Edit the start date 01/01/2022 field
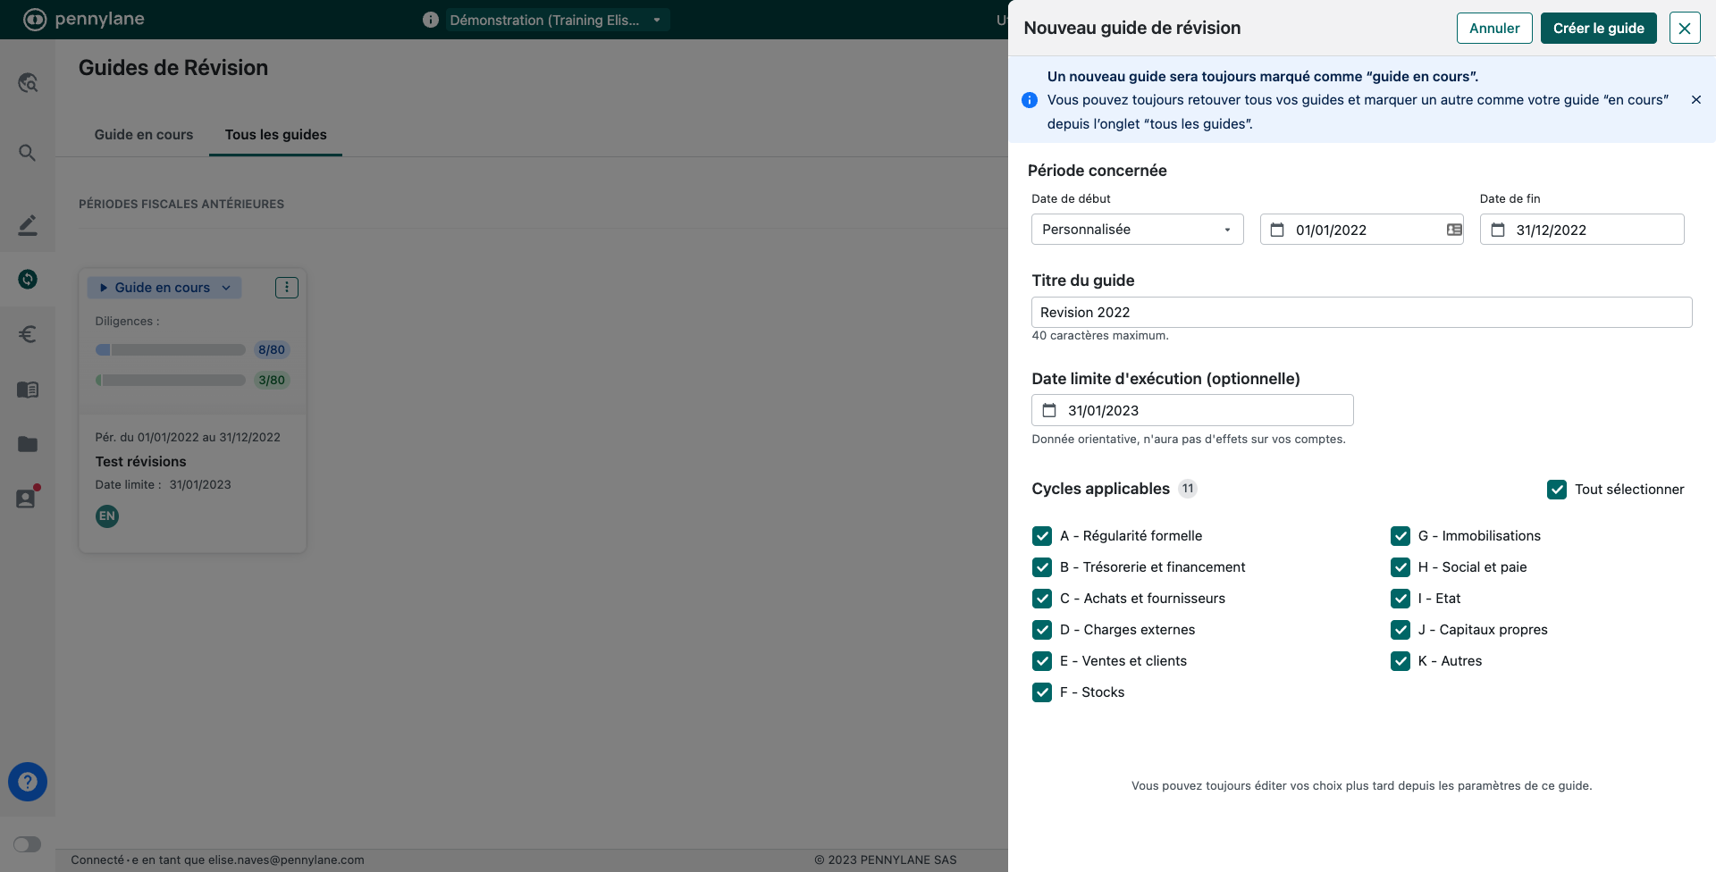 (1362, 230)
